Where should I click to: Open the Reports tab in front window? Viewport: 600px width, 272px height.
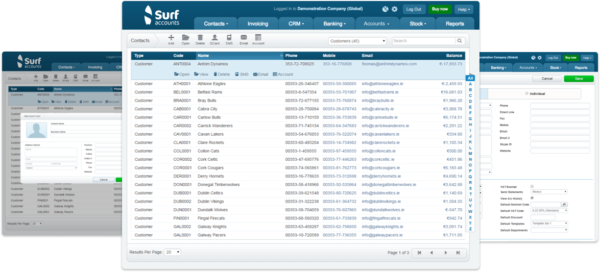click(x=455, y=23)
